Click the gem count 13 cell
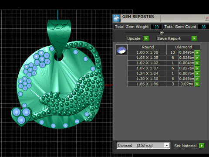The image size is (209, 157). [172, 52]
